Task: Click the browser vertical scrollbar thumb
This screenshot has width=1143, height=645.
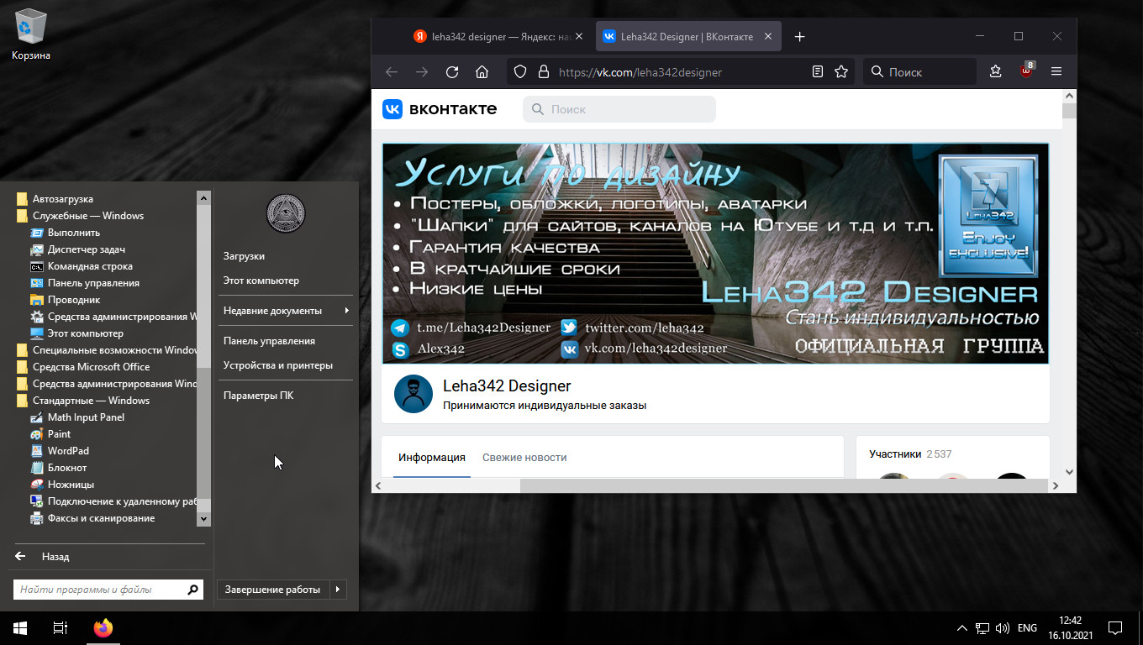Action: click(x=1069, y=111)
